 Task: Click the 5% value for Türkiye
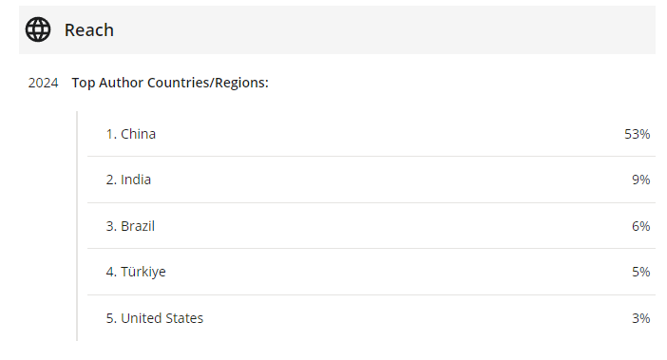tap(640, 272)
